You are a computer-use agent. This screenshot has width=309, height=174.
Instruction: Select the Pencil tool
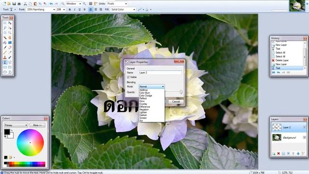click(5, 53)
